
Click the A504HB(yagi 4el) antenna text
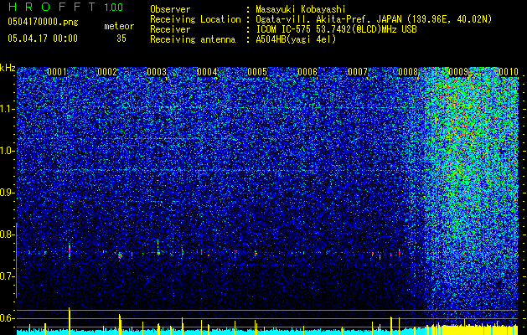pyautogui.click(x=296, y=39)
